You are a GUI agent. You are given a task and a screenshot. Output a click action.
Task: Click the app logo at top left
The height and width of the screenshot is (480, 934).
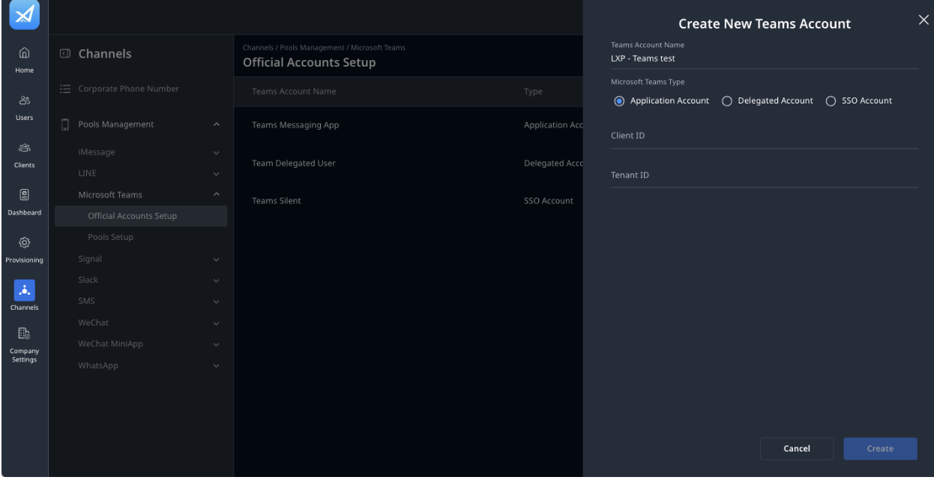point(25,15)
